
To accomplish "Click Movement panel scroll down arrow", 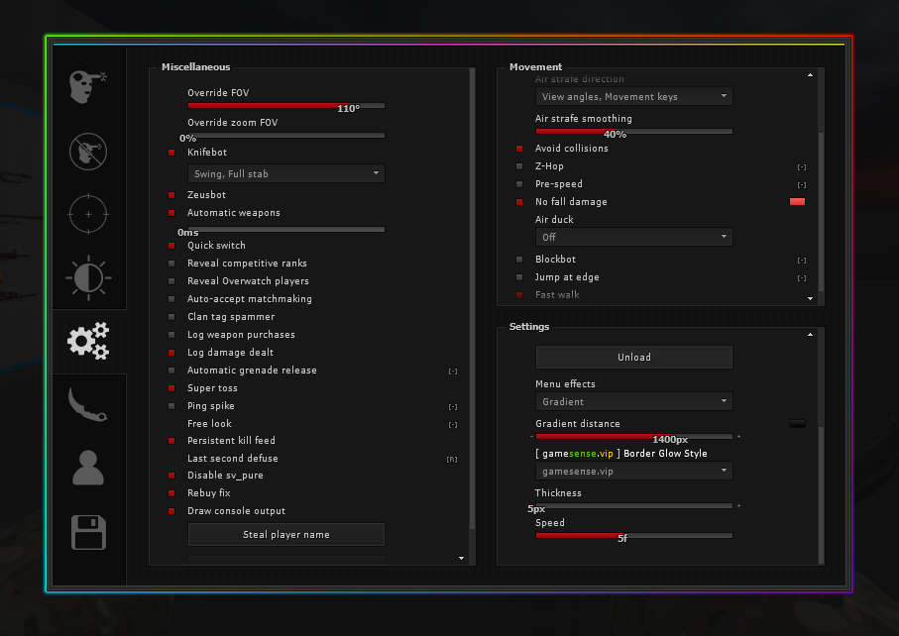I will [x=810, y=298].
